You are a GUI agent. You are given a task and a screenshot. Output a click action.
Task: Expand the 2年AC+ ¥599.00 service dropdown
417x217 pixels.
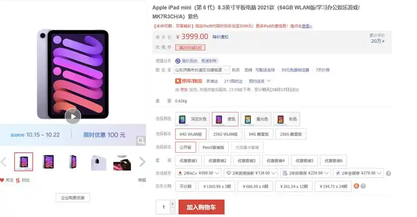(198, 173)
